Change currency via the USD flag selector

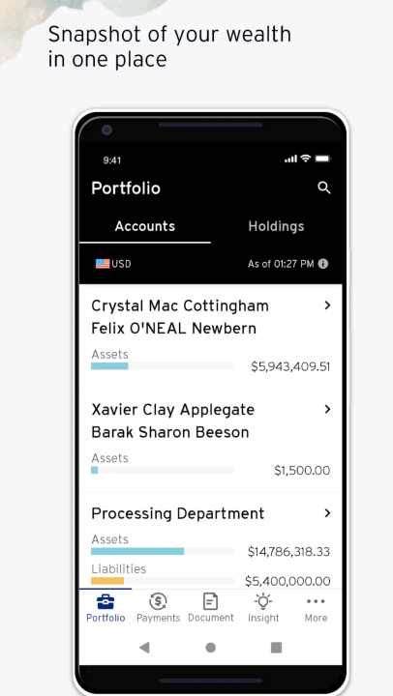[113, 264]
